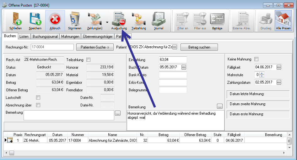This screenshot has width=297, height=160.
Task: Select table cell 'ZE-Mehrk.'
Action: (x=35, y=140)
